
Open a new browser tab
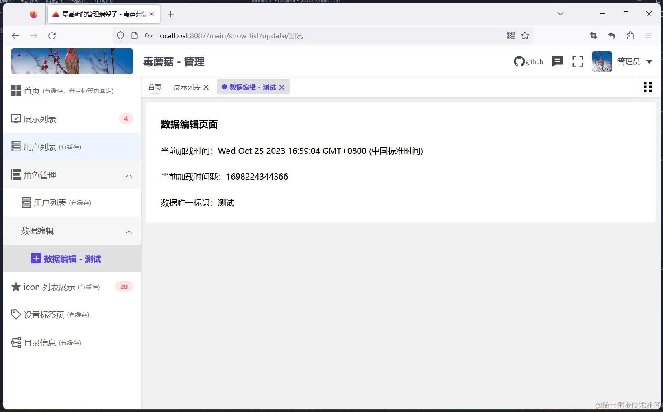pos(170,14)
